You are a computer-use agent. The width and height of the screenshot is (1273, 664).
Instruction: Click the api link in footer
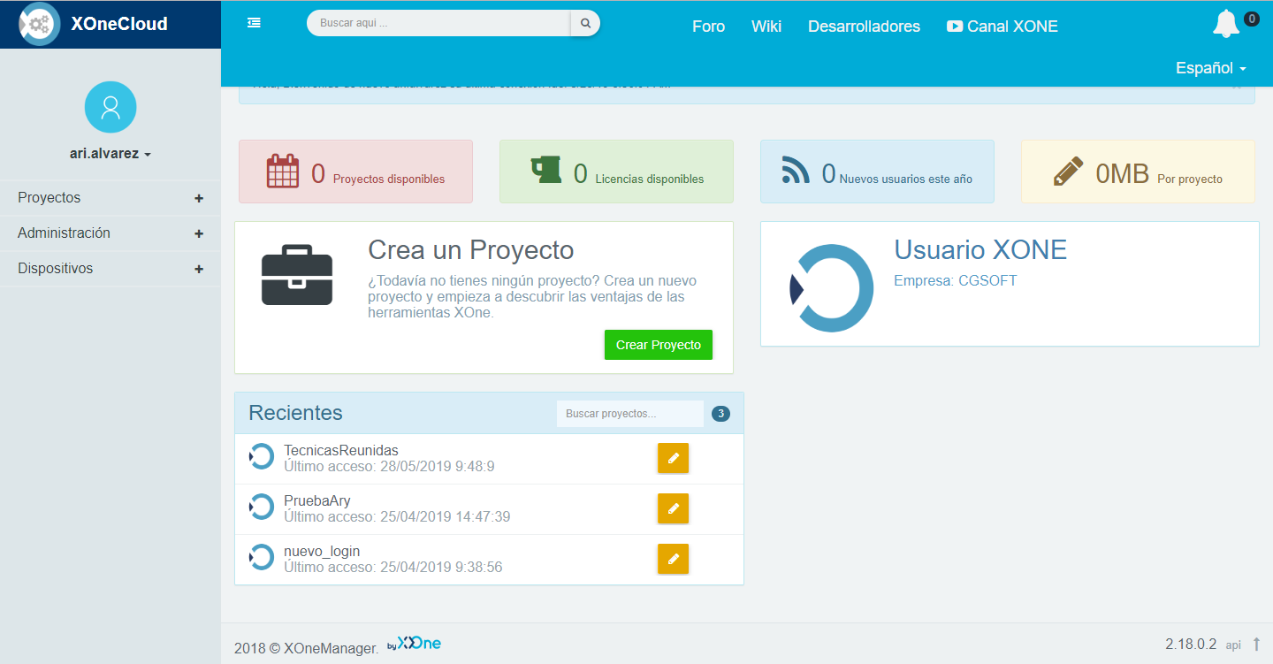pyautogui.click(x=1233, y=645)
